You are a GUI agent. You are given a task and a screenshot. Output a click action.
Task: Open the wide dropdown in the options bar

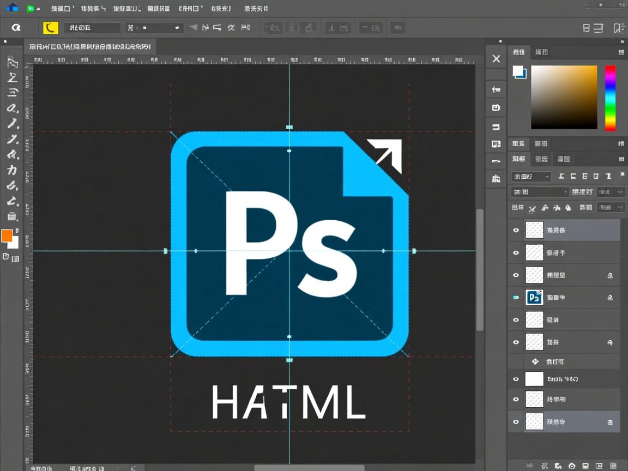[154, 28]
